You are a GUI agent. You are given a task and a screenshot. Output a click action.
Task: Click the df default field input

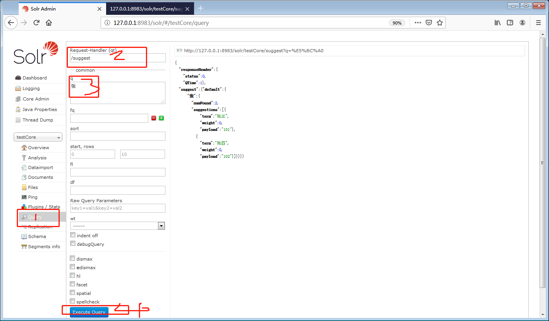click(x=117, y=190)
